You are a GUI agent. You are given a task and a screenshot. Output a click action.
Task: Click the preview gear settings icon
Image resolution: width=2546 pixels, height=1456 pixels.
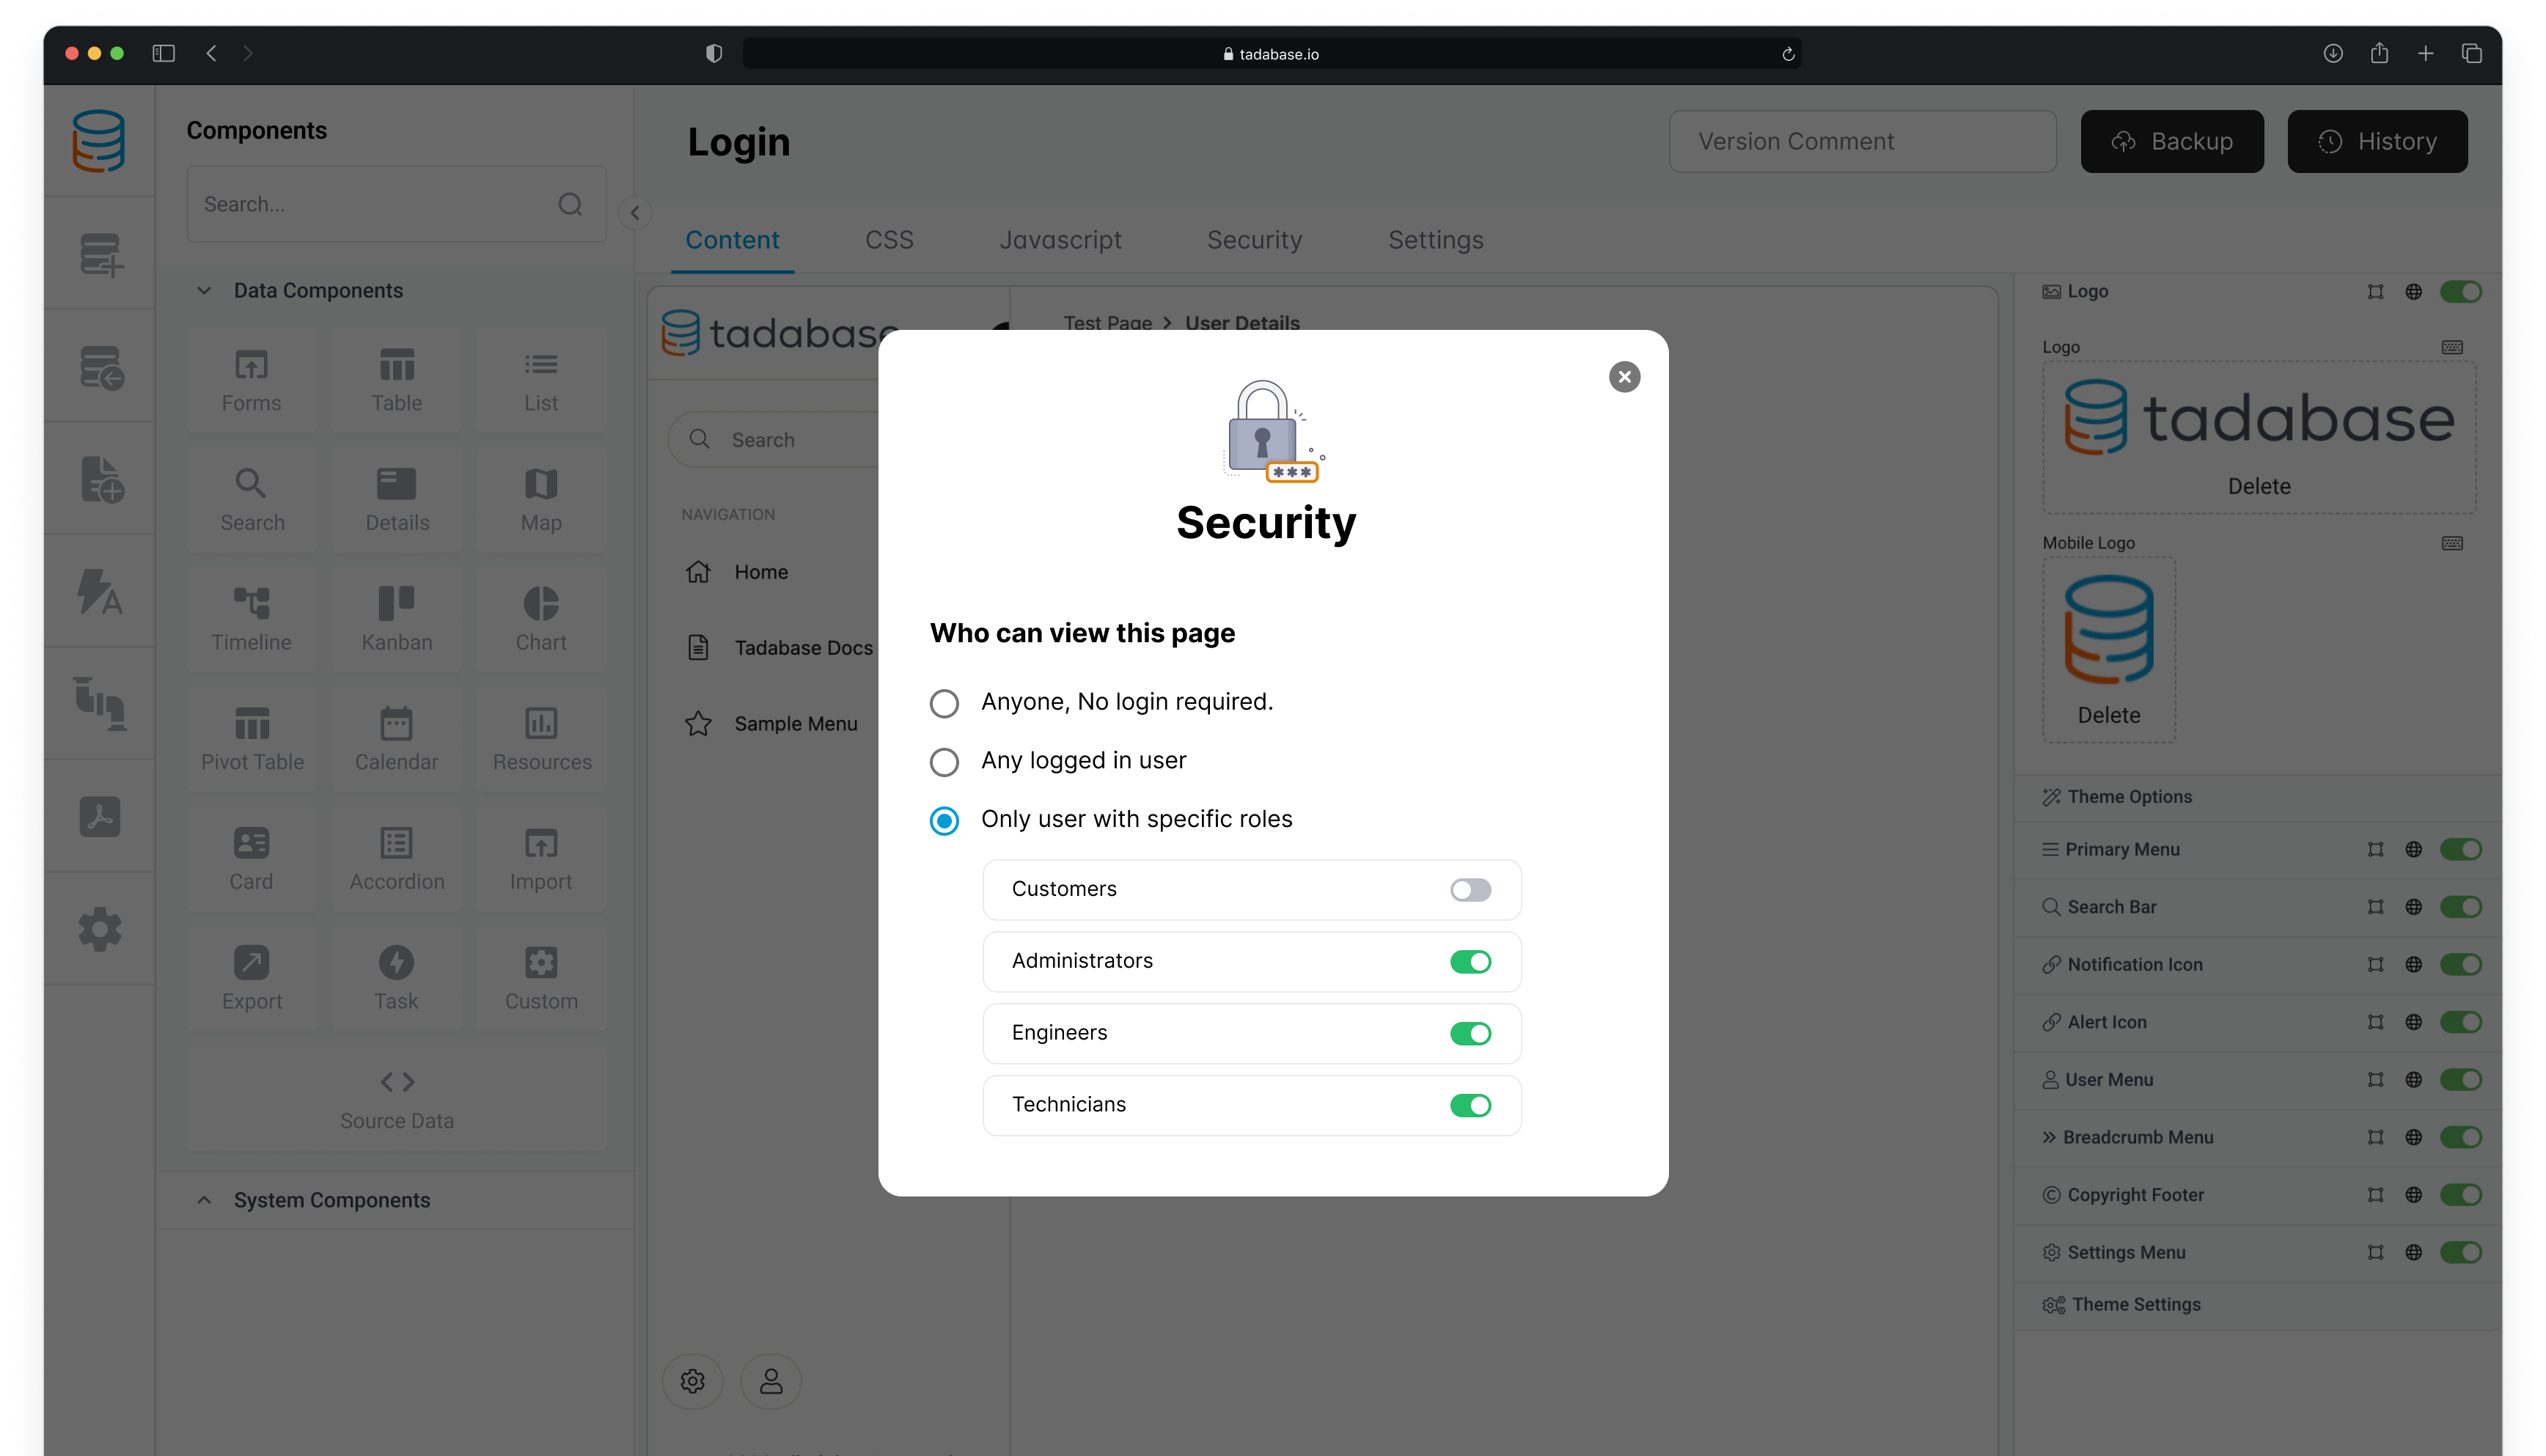click(692, 1382)
